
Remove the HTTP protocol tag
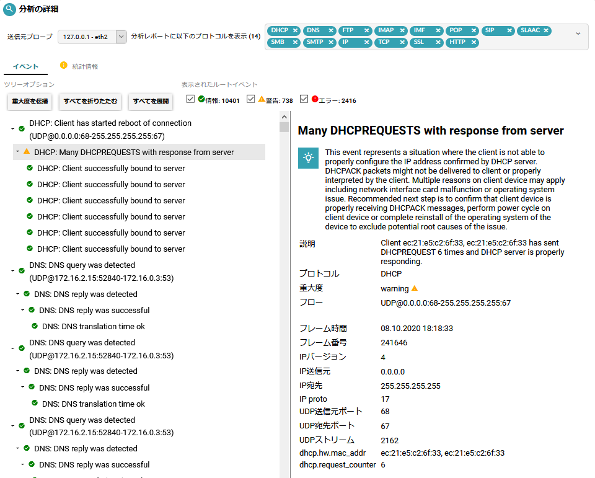pyautogui.click(x=474, y=43)
